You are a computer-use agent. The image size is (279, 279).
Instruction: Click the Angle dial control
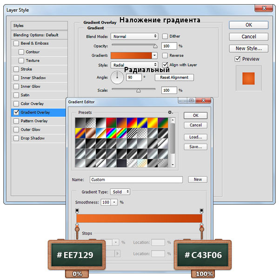click(x=117, y=77)
